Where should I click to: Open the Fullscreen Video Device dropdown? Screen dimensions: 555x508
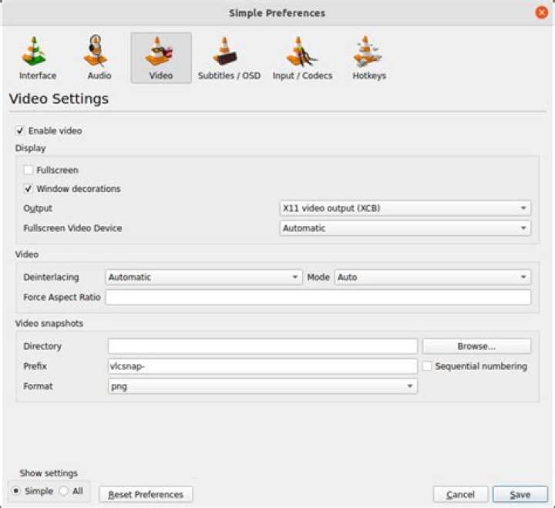pyautogui.click(x=405, y=228)
